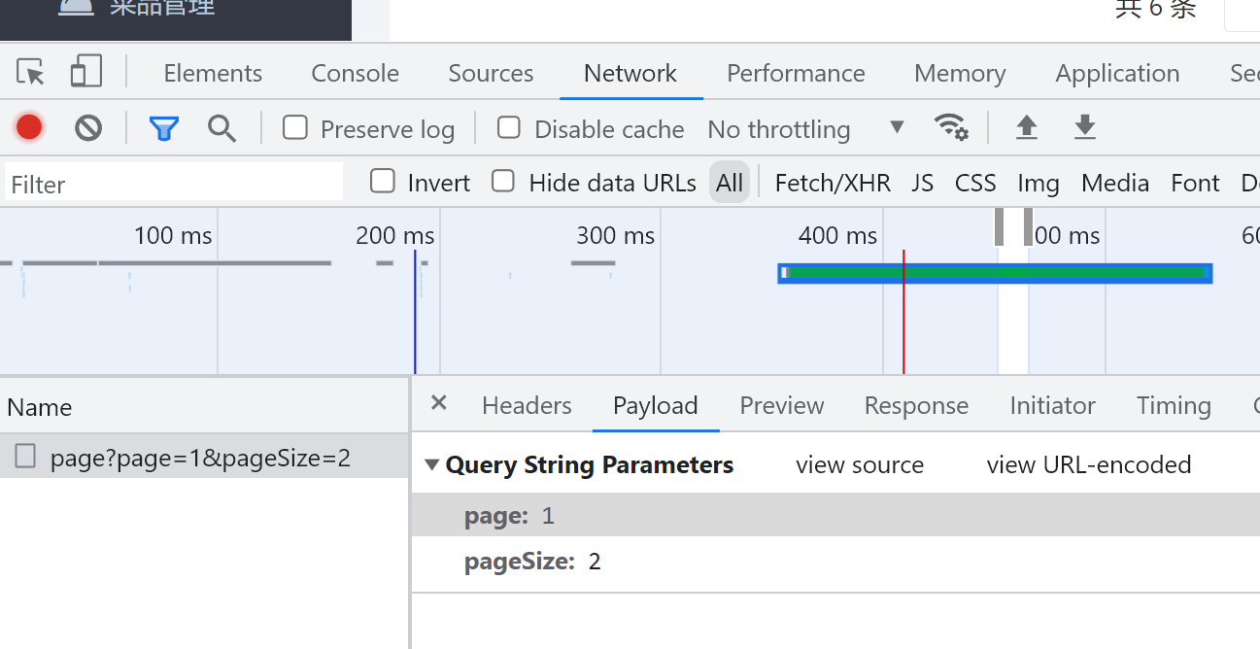
Task: Check the Disable cache checkbox
Action: pyautogui.click(x=509, y=128)
